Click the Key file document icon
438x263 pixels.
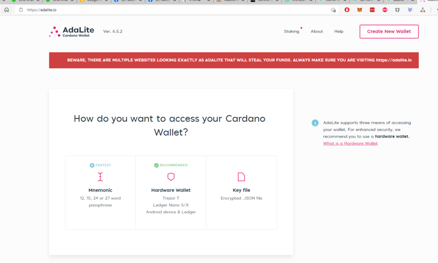241,177
